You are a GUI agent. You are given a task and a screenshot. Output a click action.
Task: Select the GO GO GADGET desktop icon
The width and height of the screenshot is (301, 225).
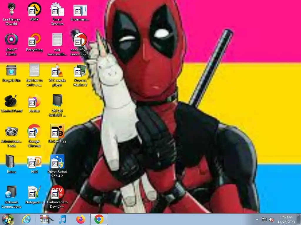click(x=57, y=105)
